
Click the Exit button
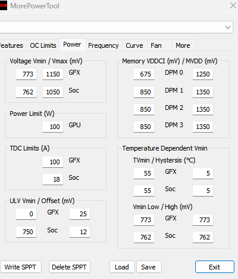[x=215, y=267]
